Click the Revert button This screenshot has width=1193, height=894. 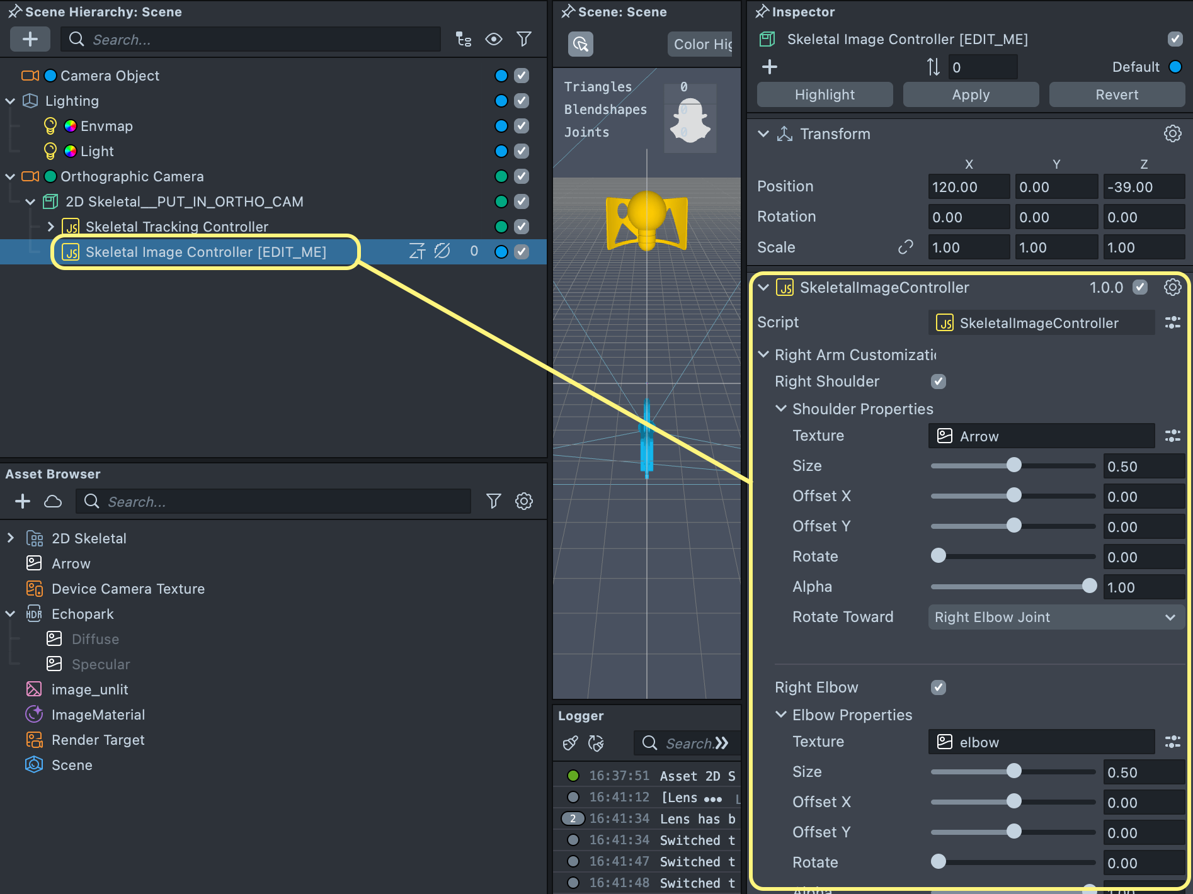(1116, 94)
